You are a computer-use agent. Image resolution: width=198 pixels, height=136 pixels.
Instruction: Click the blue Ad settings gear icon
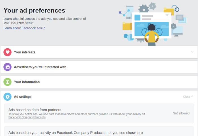tap(8, 97)
